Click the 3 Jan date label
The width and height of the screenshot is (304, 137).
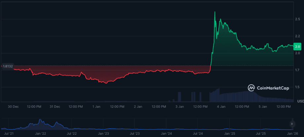[180, 107]
